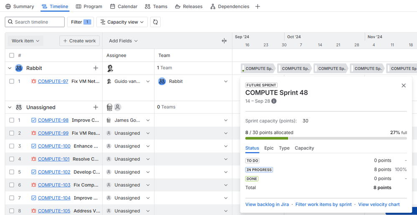Click the James Go assignee avatar

tap(109, 120)
